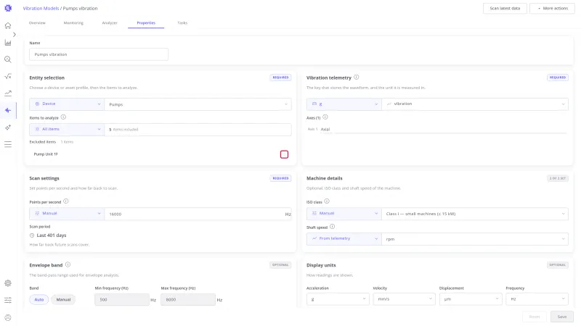Open the Frequency Hz dropdown
Screen dimensions: 581x326
(537, 299)
